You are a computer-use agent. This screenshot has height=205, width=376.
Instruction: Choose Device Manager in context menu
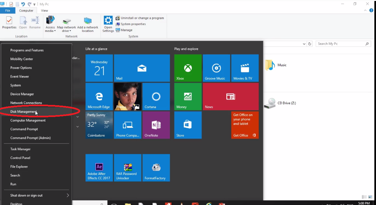coord(22,94)
